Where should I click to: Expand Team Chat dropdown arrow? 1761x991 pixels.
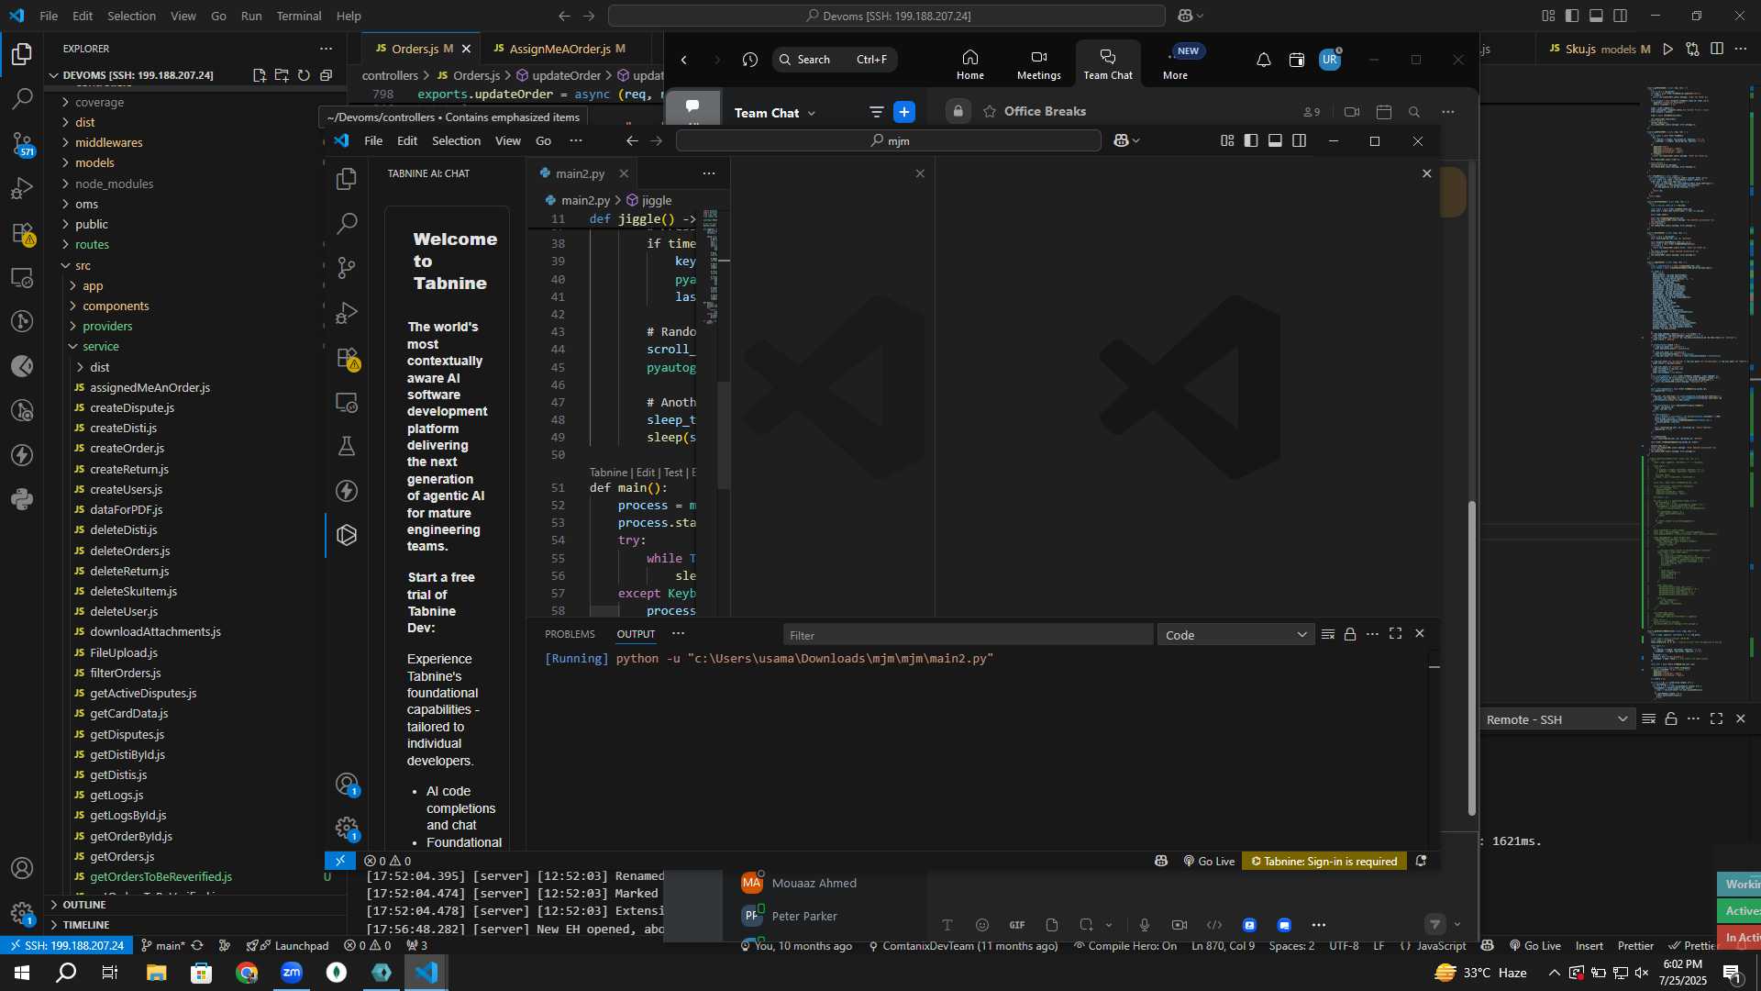pyautogui.click(x=812, y=113)
